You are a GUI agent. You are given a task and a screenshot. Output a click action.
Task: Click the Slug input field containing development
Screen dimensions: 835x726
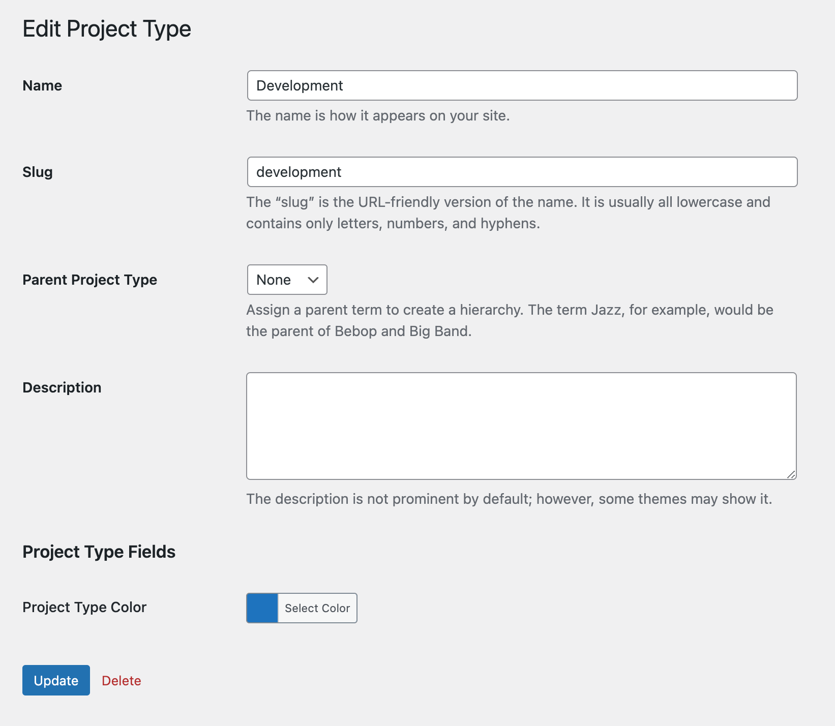pyautogui.click(x=522, y=172)
